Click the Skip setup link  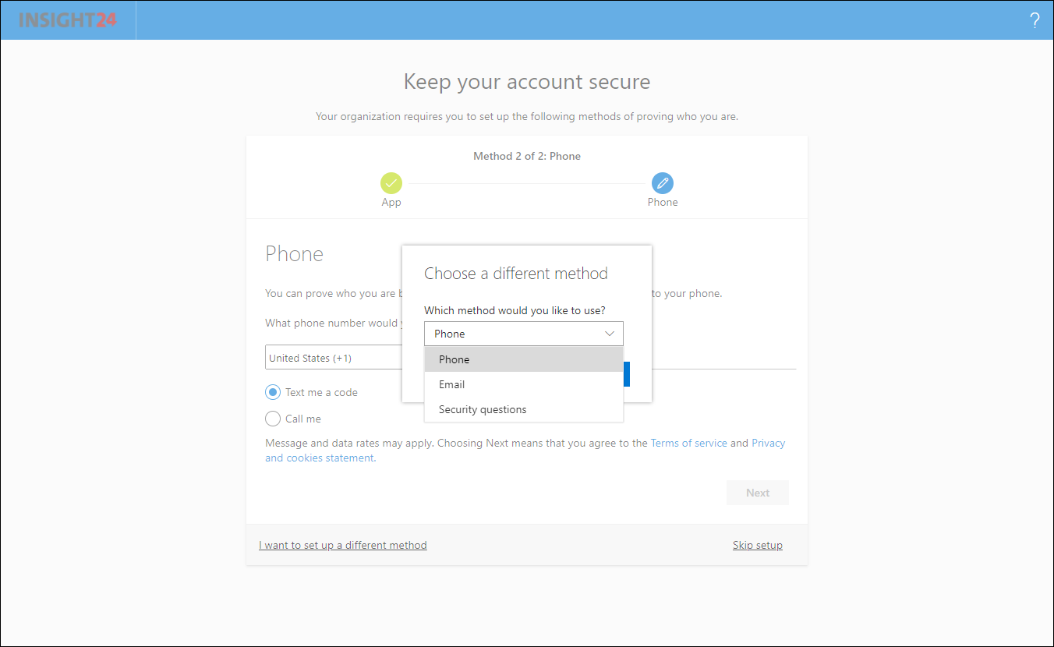(x=757, y=545)
